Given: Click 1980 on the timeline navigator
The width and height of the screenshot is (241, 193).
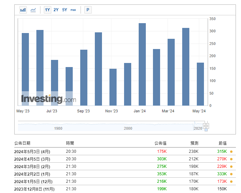Looking at the screenshot, I should 58,128.
